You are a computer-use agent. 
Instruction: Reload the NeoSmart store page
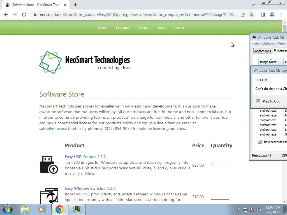(24, 15)
